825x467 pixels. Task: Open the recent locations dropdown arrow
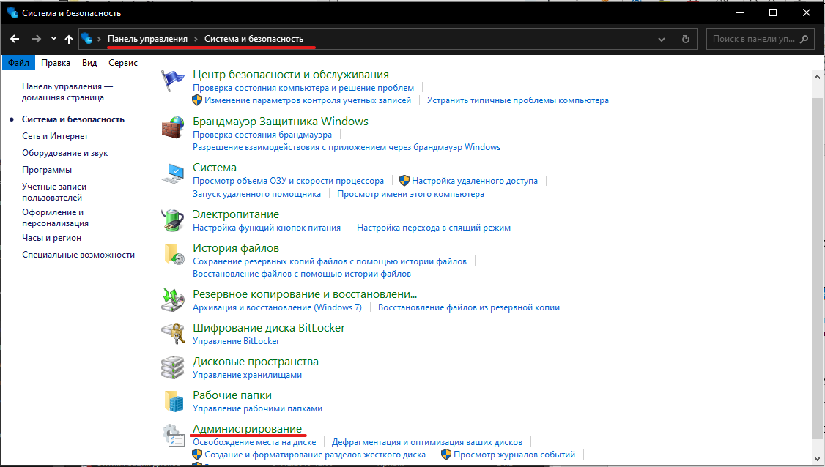coord(53,39)
